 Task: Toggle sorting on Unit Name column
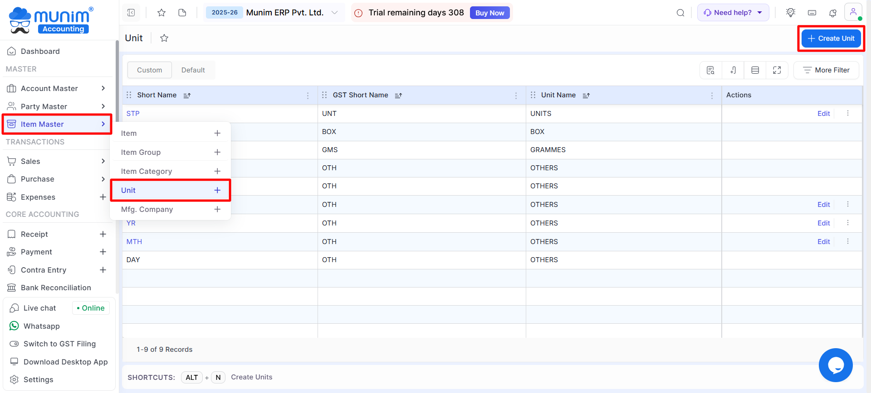click(x=586, y=96)
